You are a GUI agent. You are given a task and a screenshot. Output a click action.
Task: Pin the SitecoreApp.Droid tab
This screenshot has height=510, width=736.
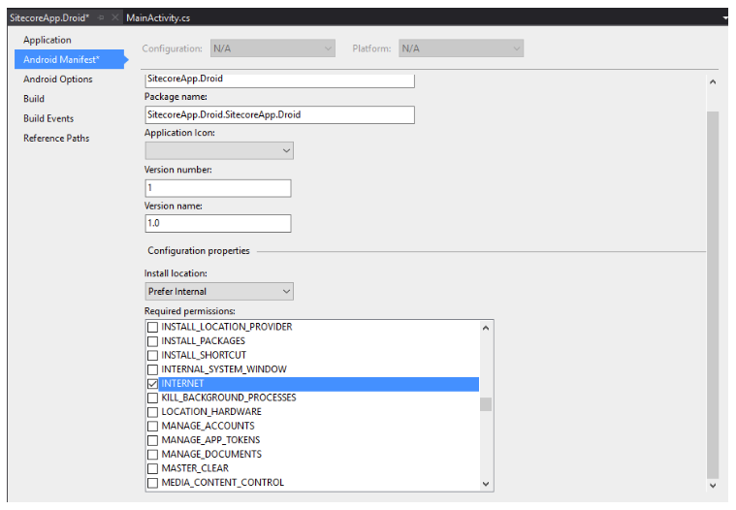coord(101,17)
